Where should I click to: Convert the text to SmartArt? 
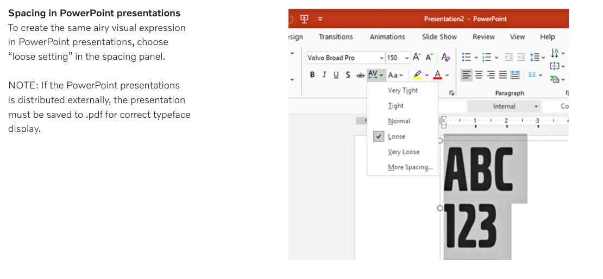(557, 79)
